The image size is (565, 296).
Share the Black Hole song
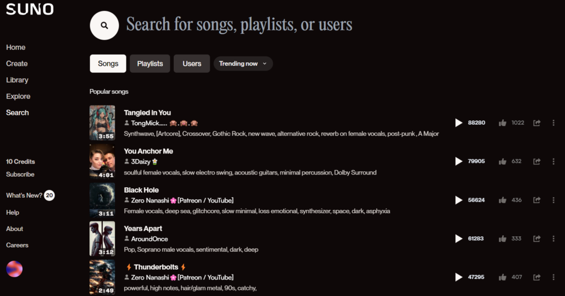point(536,200)
